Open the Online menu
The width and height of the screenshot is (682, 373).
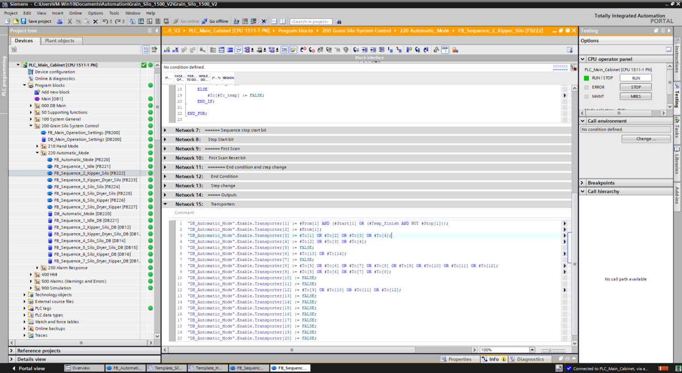tap(76, 13)
